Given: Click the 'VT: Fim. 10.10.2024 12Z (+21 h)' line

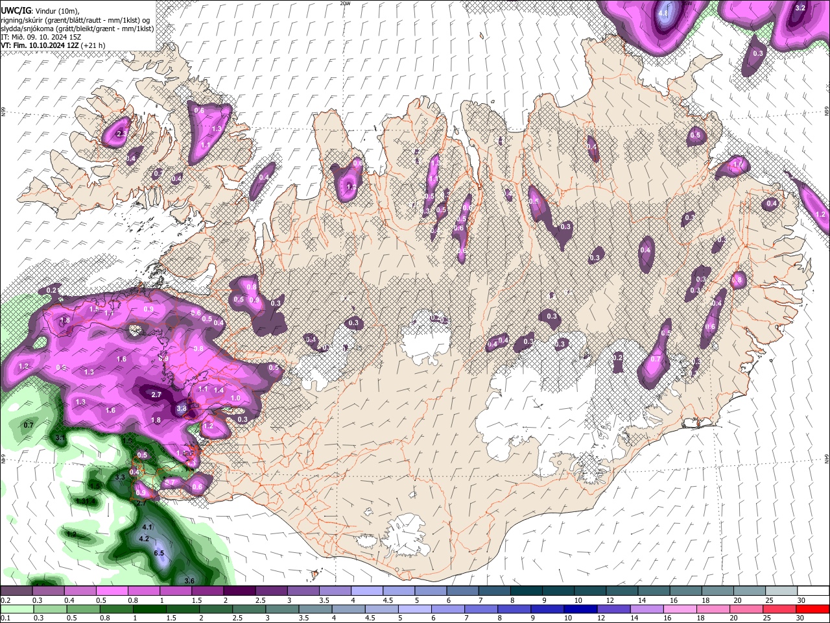Looking at the screenshot, I should point(53,45).
